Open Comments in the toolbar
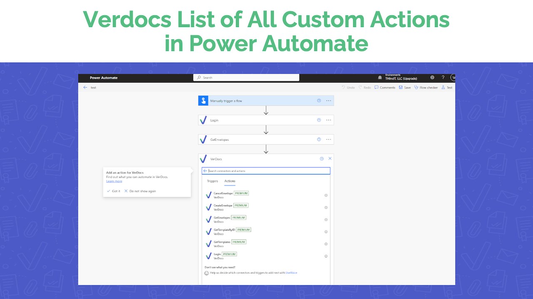The height and width of the screenshot is (299, 533). [x=385, y=88]
